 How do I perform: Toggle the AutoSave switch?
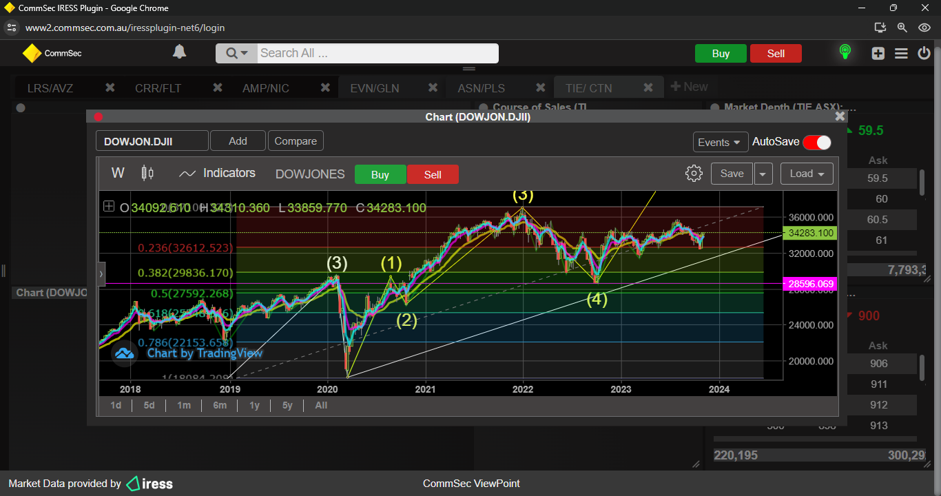[817, 142]
